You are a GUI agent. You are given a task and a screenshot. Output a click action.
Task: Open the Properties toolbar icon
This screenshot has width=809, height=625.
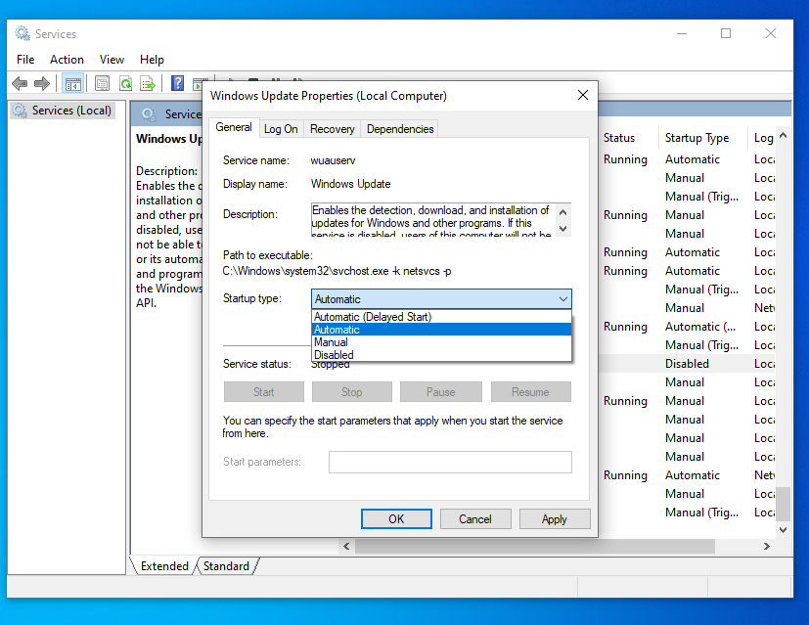click(x=102, y=84)
